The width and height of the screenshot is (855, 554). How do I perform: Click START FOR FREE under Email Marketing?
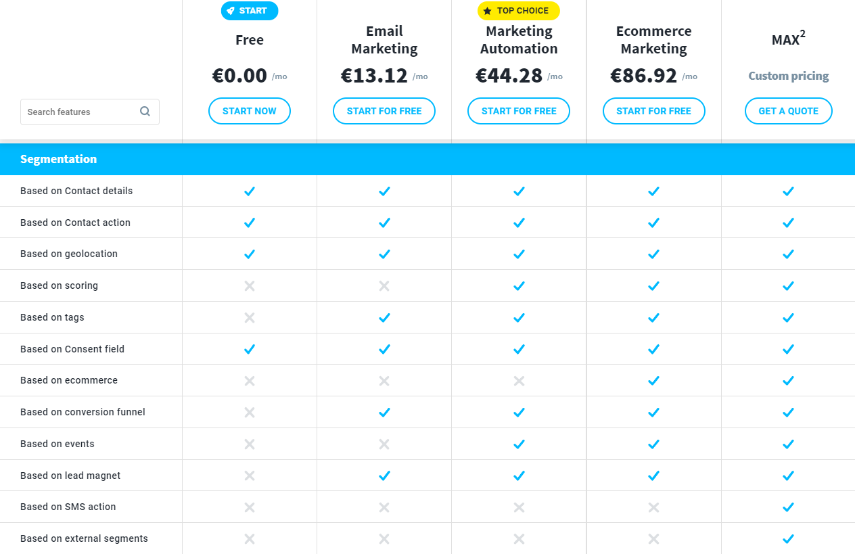pyautogui.click(x=384, y=111)
